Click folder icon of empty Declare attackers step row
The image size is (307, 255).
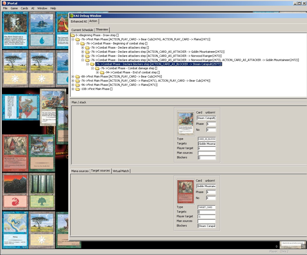pyautogui.click(x=87, y=48)
